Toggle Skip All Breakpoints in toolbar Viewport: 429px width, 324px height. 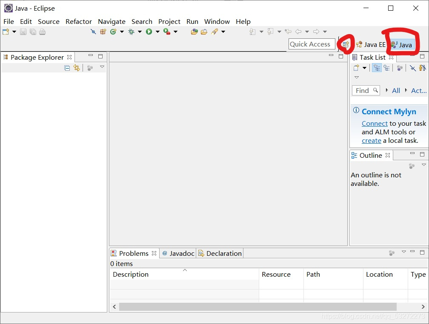(x=93, y=32)
